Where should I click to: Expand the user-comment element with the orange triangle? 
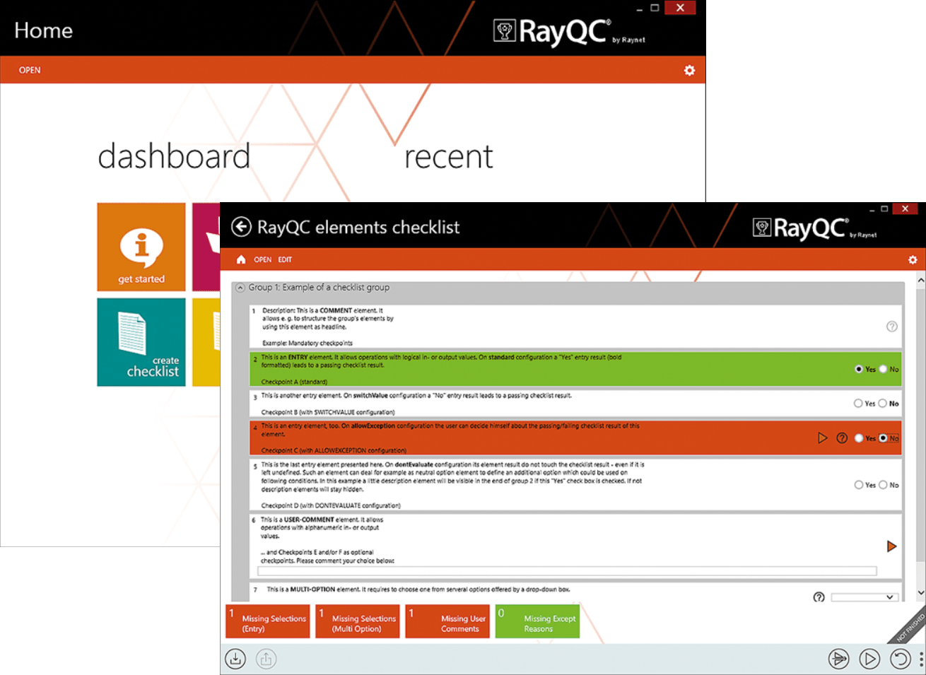click(891, 546)
